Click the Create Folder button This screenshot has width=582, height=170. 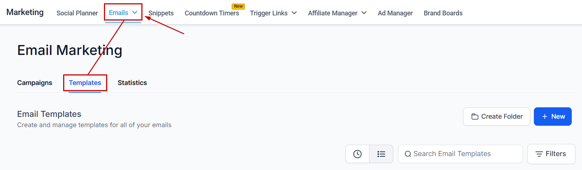(x=496, y=117)
